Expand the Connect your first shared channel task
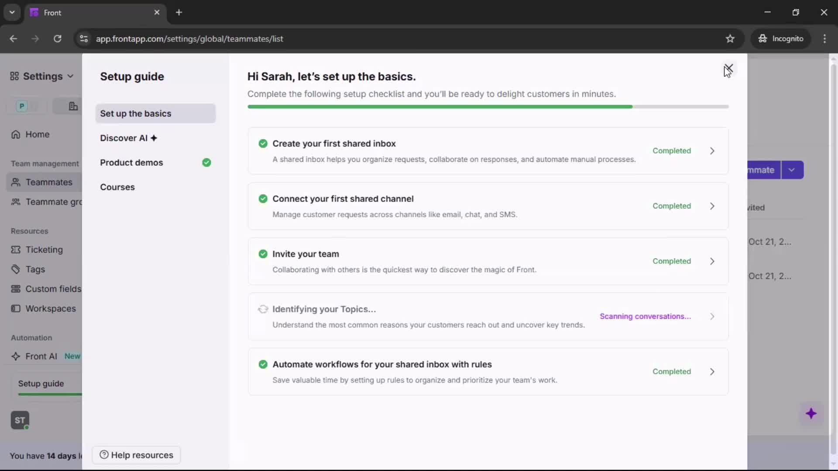This screenshot has width=838, height=471. (x=712, y=206)
